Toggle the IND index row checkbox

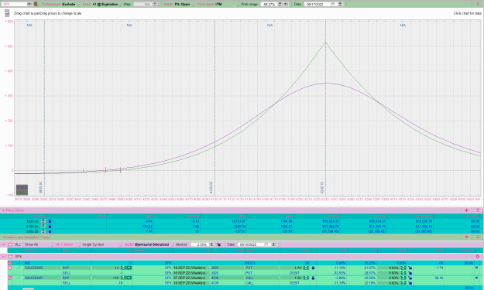pos(10,263)
